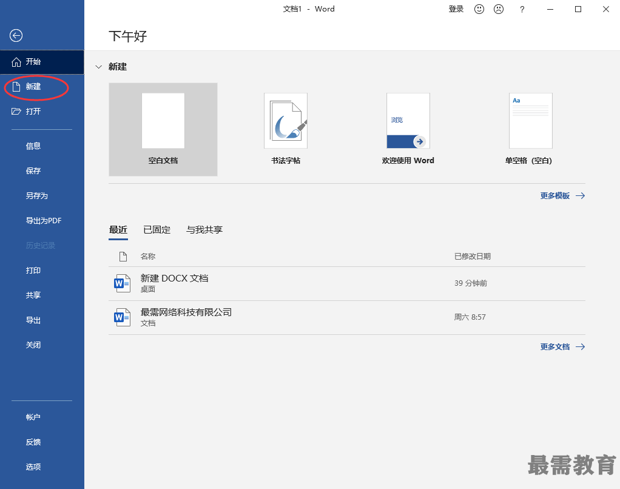Image resolution: width=620 pixels, height=489 pixels.
Task: Click the back arrow to return to document
Action: point(16,36)
